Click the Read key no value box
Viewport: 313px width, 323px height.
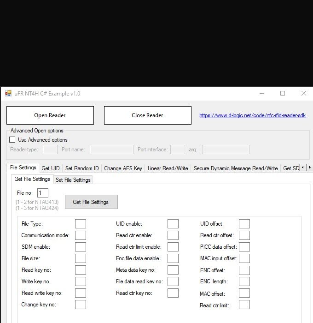tap(81, 270)
